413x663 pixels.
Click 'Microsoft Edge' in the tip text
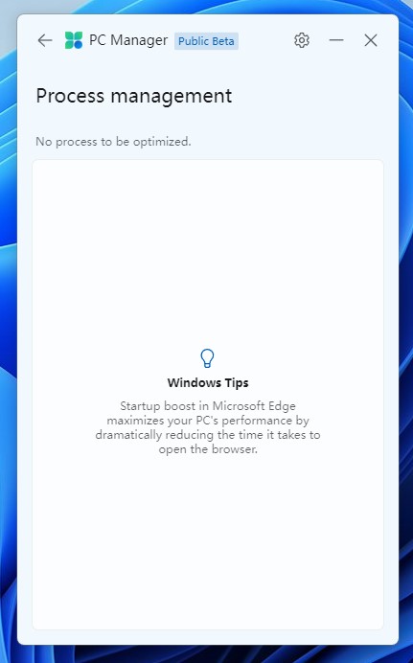[254, 406]
